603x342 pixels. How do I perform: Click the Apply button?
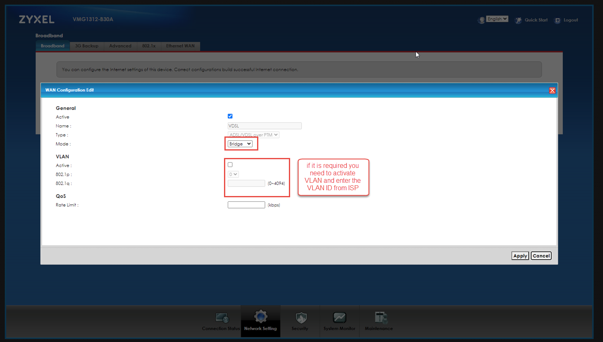(x=520, y=256)
